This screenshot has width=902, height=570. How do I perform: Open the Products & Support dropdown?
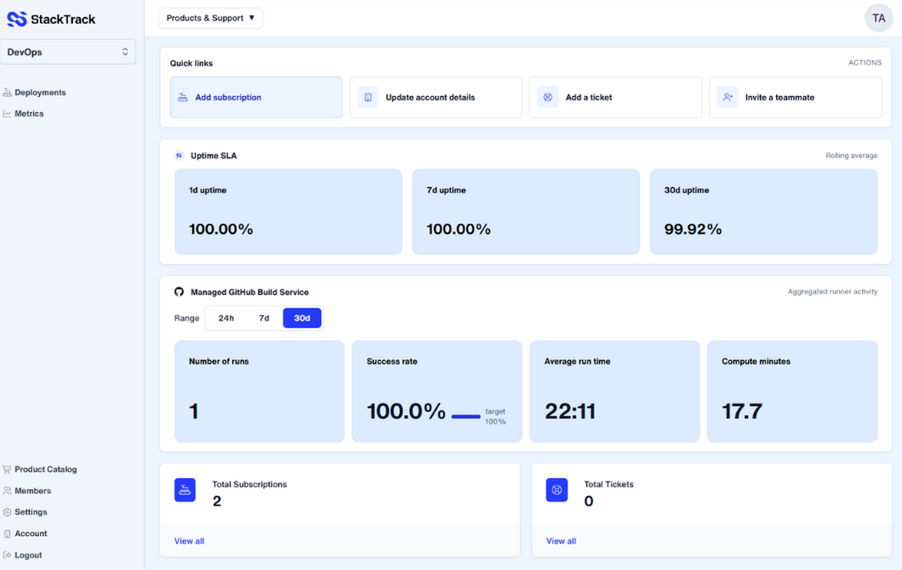(x=210, y=17)
